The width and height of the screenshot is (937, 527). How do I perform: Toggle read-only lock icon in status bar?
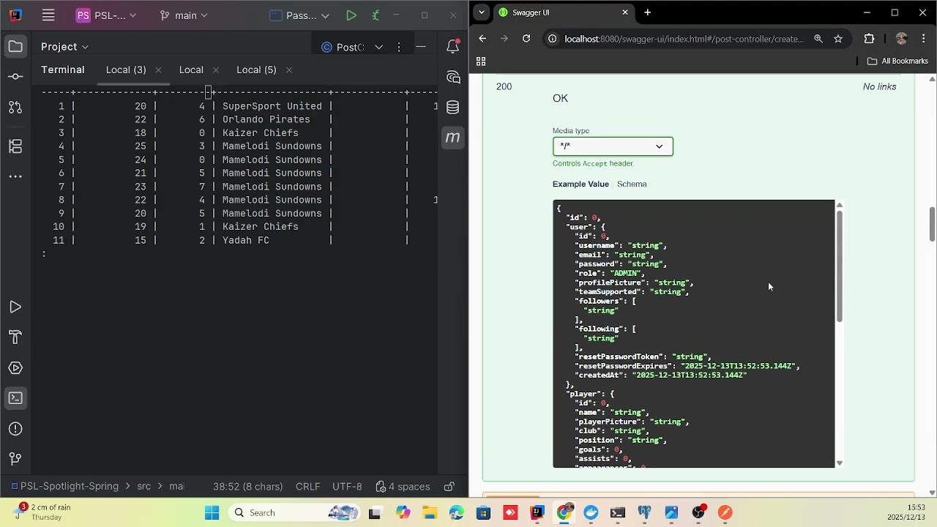pyautogui.click(x=449, y=487)
